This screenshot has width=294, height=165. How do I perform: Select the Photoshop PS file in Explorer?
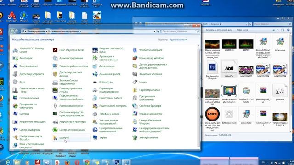pyautogui.click(x=212, y=67)
